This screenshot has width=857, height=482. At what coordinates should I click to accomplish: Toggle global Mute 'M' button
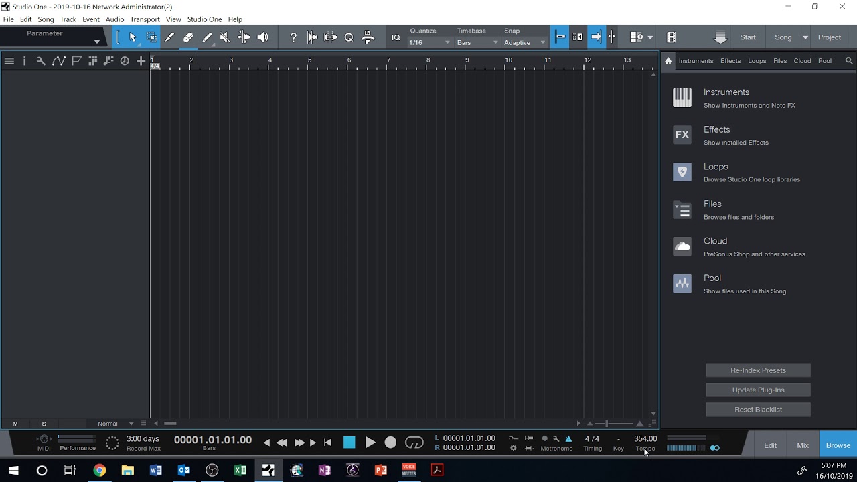click(15, 424)
